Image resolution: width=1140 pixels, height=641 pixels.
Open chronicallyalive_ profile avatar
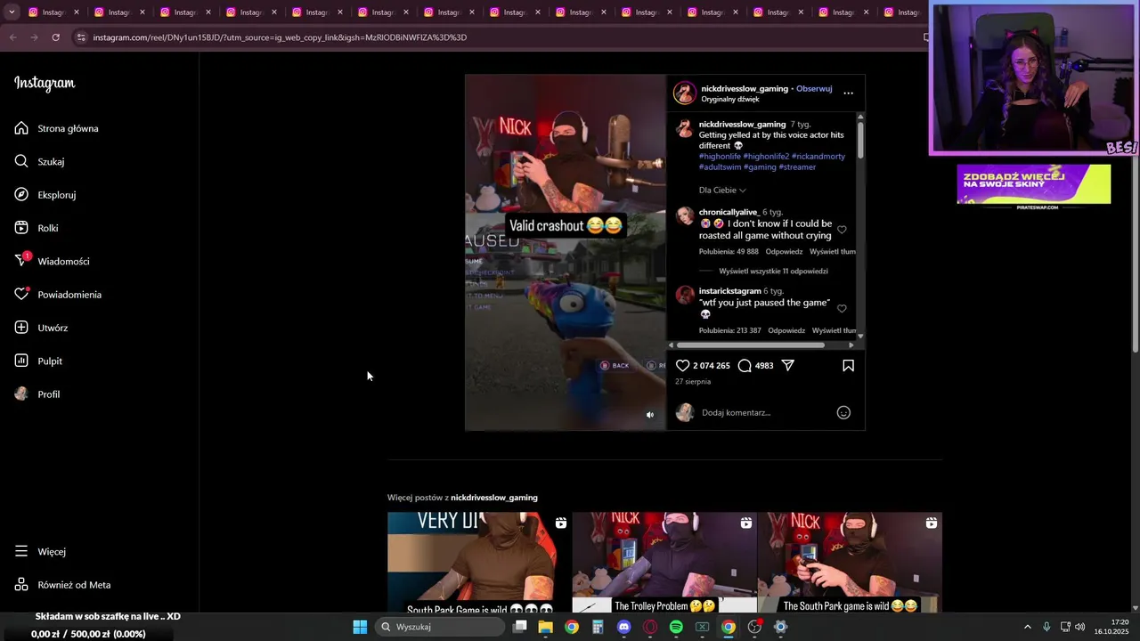click(x=685, y=215)
